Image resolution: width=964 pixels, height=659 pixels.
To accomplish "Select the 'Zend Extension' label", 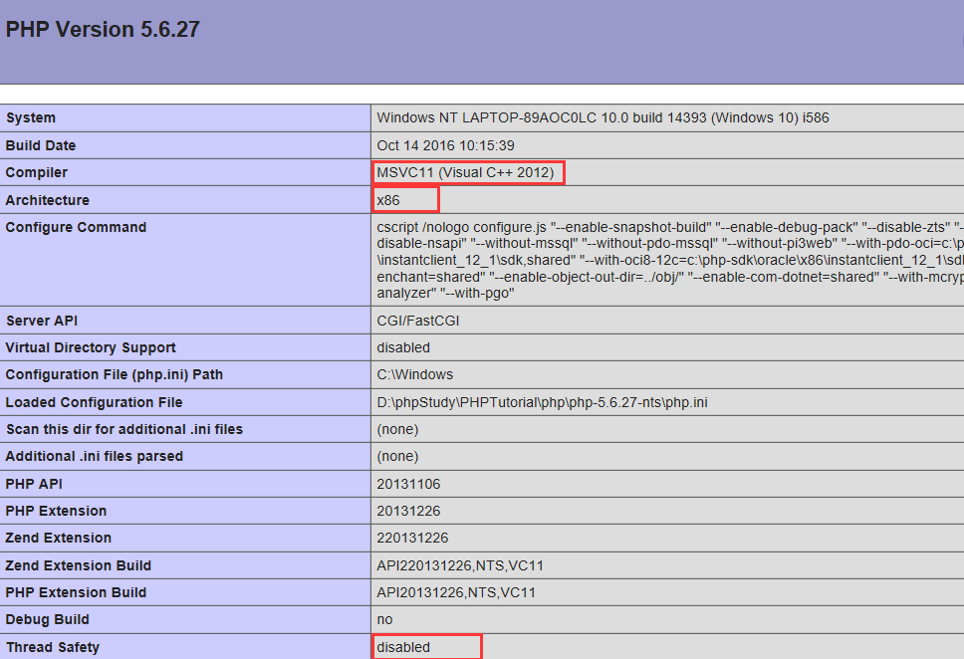I will (59, 539).
